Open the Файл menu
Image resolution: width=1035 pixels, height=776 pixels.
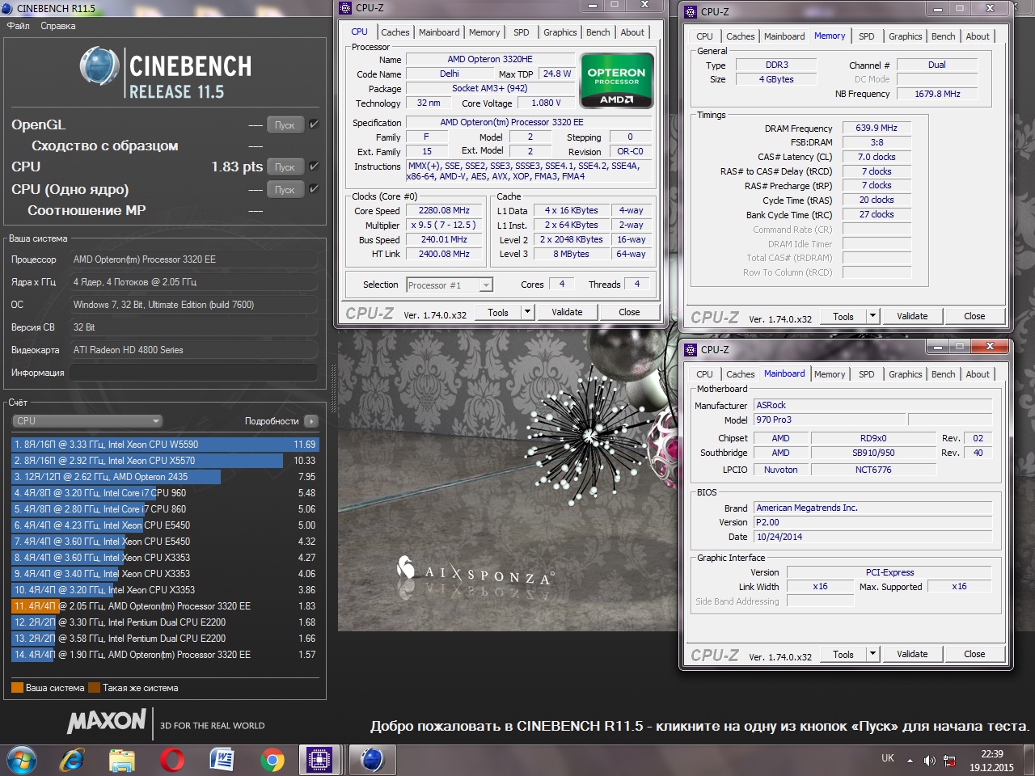pyautogui.click(x=18, y=26)
